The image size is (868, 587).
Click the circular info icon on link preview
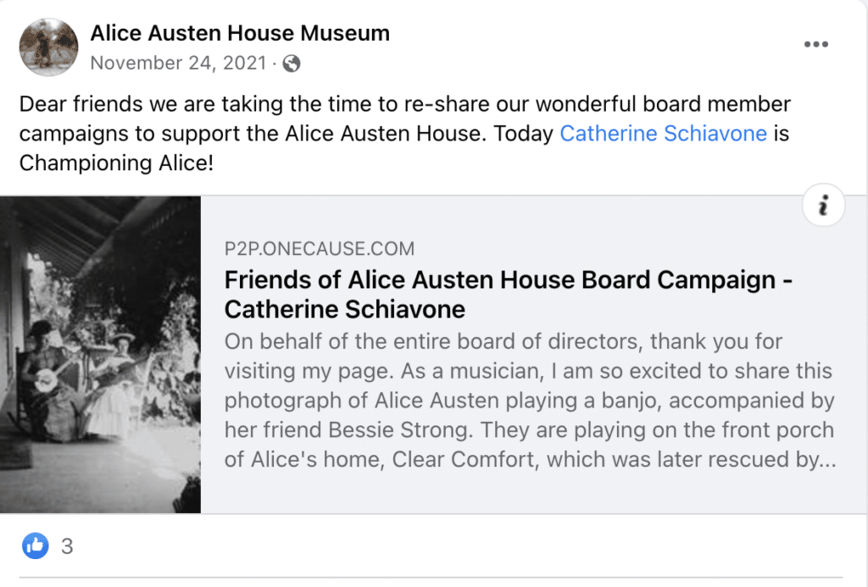(823, 205)
